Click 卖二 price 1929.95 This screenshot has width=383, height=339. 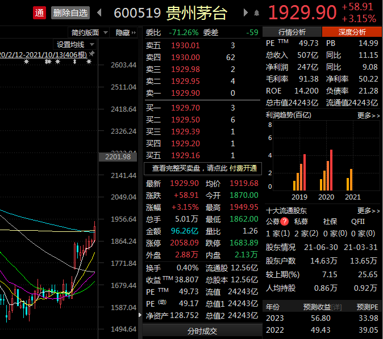coord(185,81)
